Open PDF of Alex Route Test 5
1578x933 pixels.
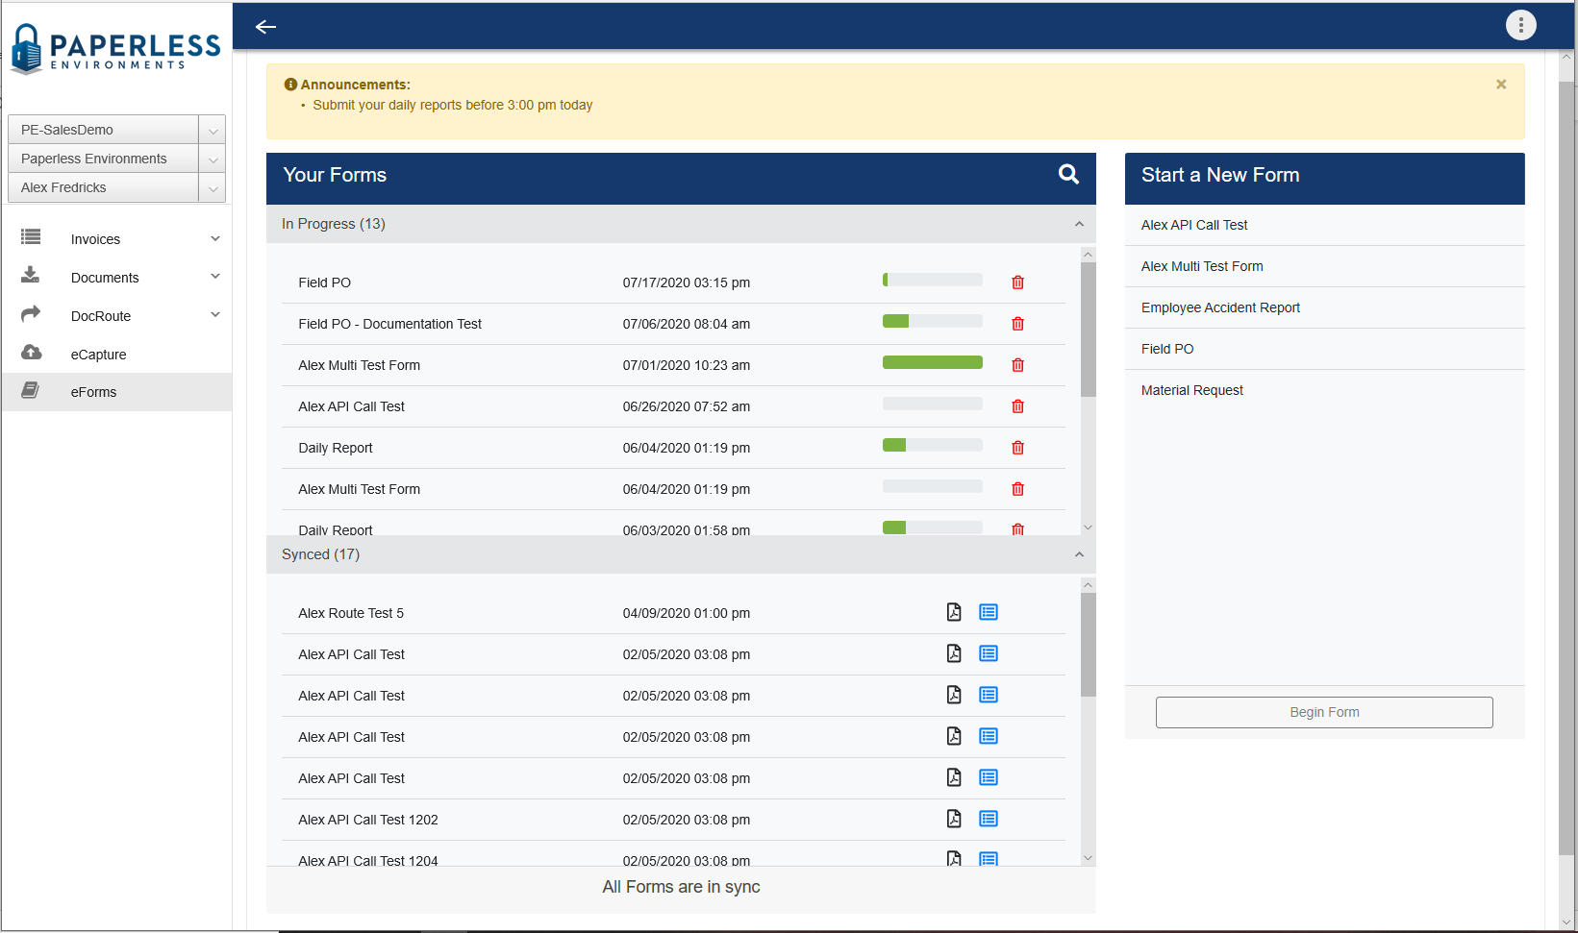point(954,612)
